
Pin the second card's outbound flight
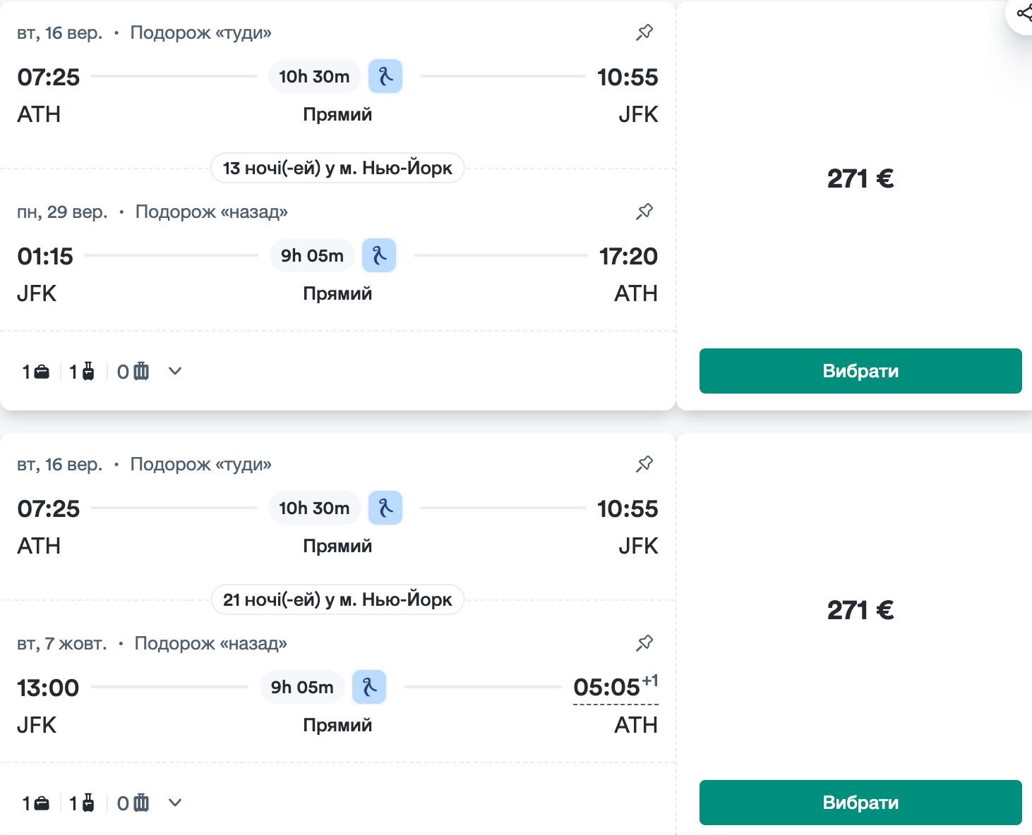[644, 464]
